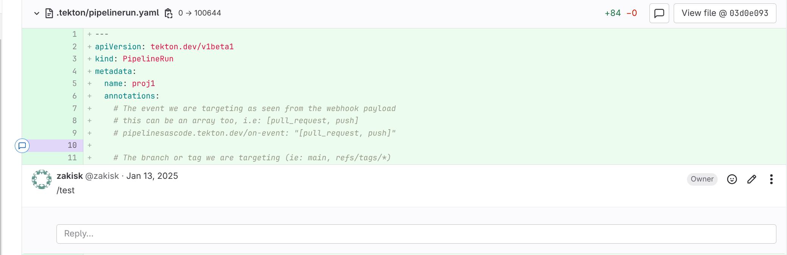The width and height of the screenshot is (787, 255).
Task: Click zakisk's avatar image
Action: coord(42,179)
